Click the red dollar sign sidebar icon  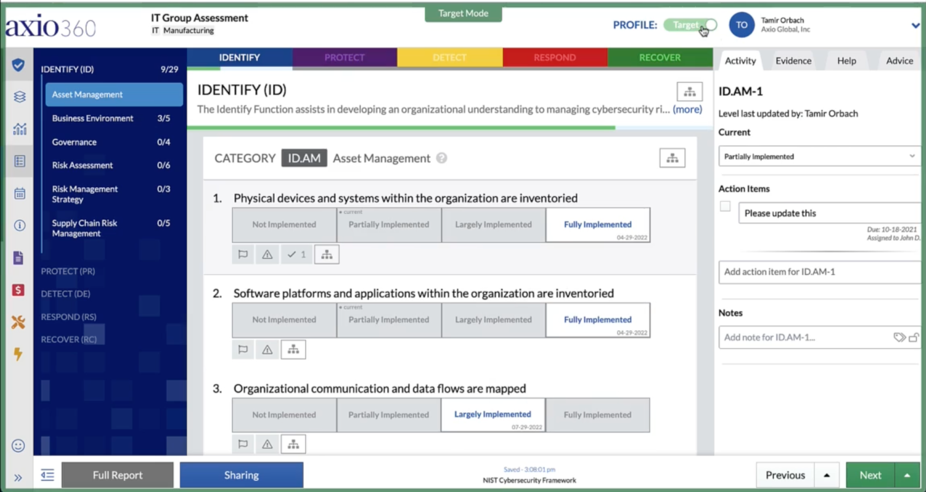pos(18,290)
